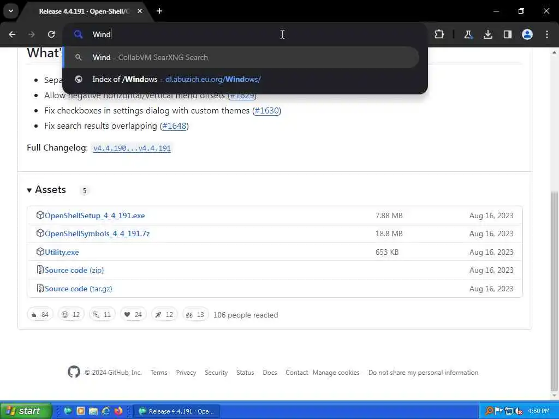Screen dimensions: 559x419
Task: Click the hooray reaction with 11
Action: click(102, 314)
